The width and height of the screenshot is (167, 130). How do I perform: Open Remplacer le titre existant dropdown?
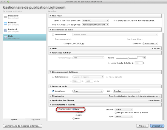(x=95, y=25)
